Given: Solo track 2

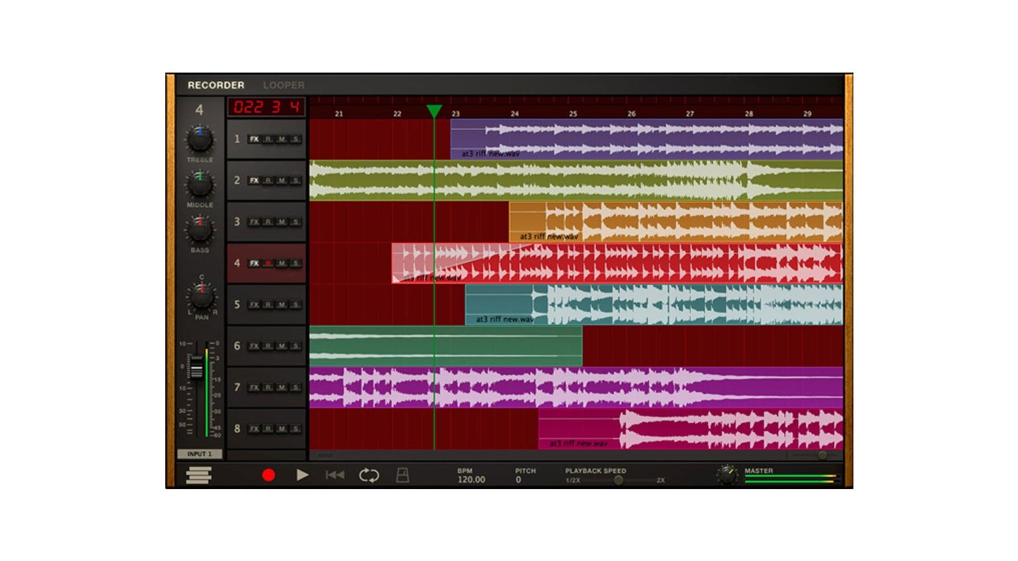Looking at the screenshot, I should [x=295, y=181].
